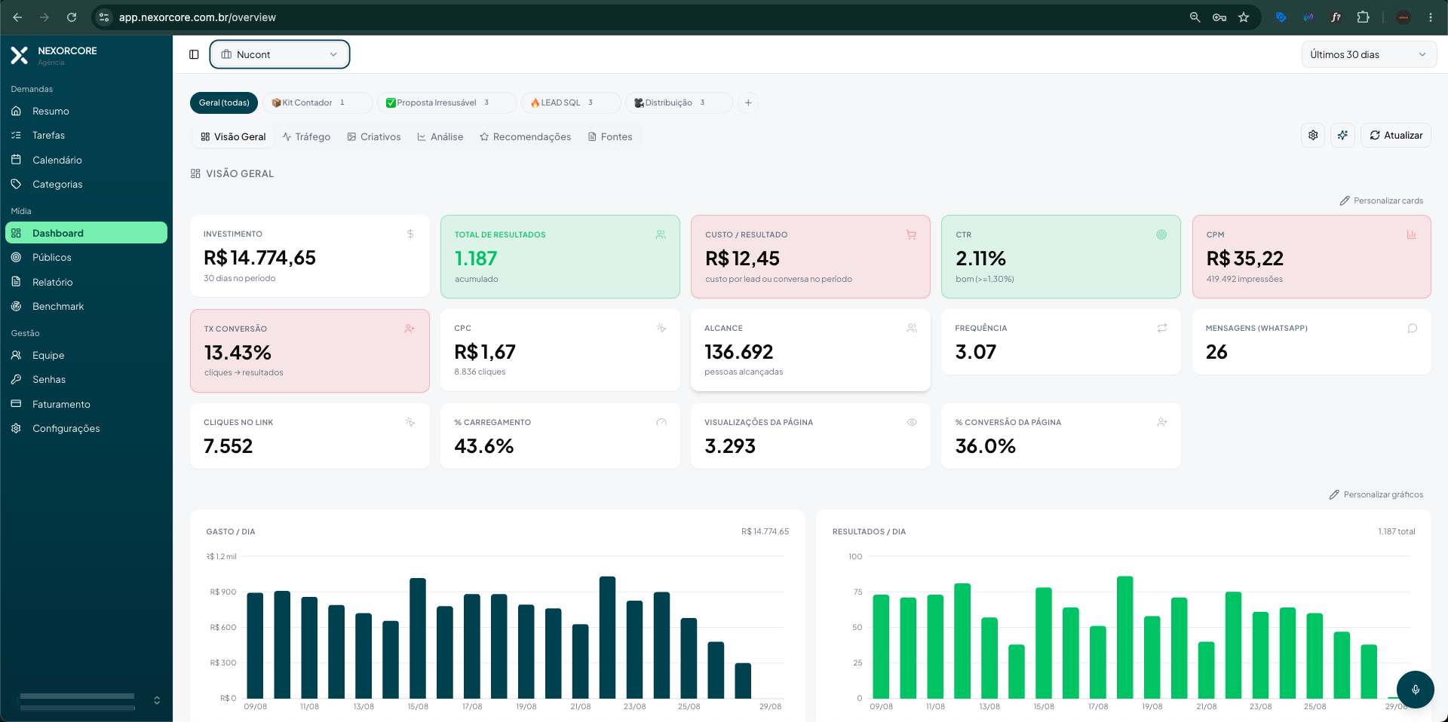Click the 136.692 Alcance value
The image size is (1448, 722).
click(739, 352)
